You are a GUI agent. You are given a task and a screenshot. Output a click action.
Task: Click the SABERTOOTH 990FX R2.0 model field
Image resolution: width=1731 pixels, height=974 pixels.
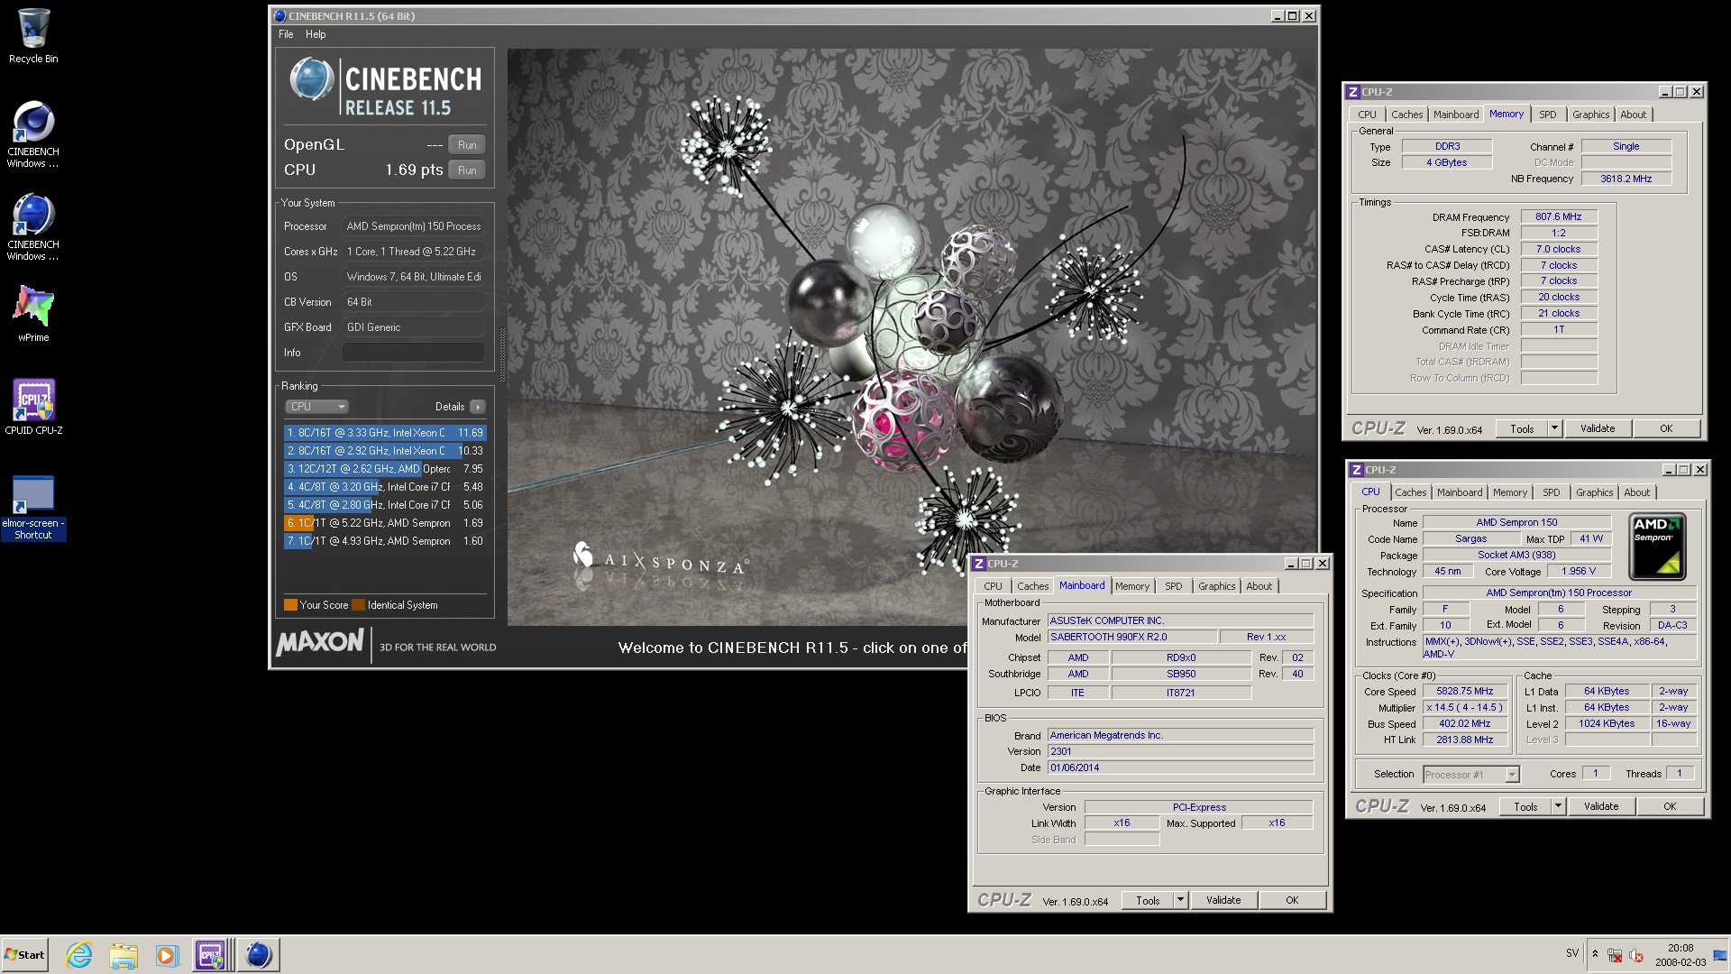coord(1131,637)
